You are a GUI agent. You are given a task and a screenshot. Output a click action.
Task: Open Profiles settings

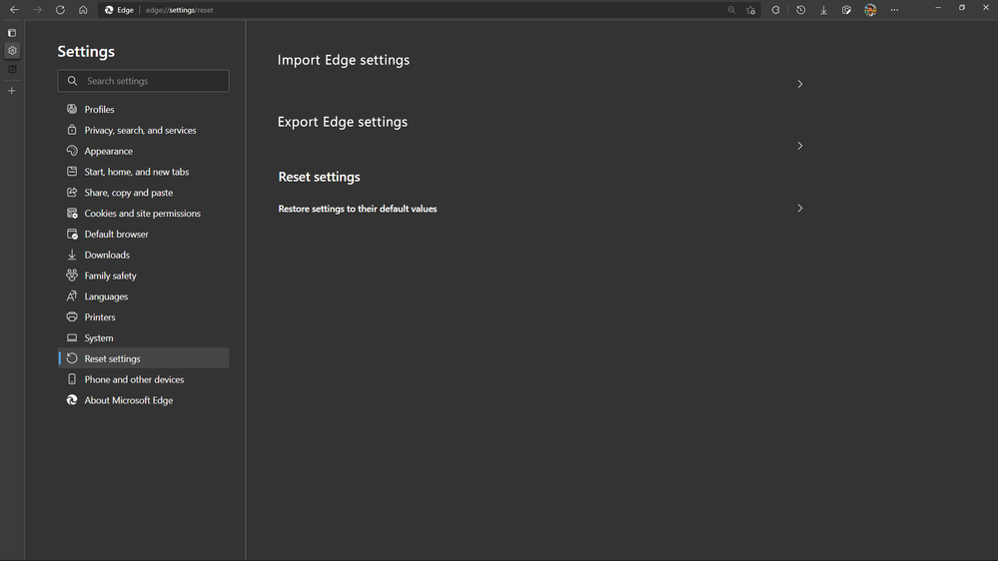pos(143,110)
